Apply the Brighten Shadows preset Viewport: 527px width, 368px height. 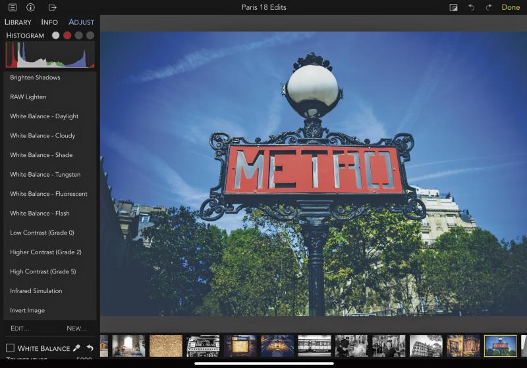50,78
